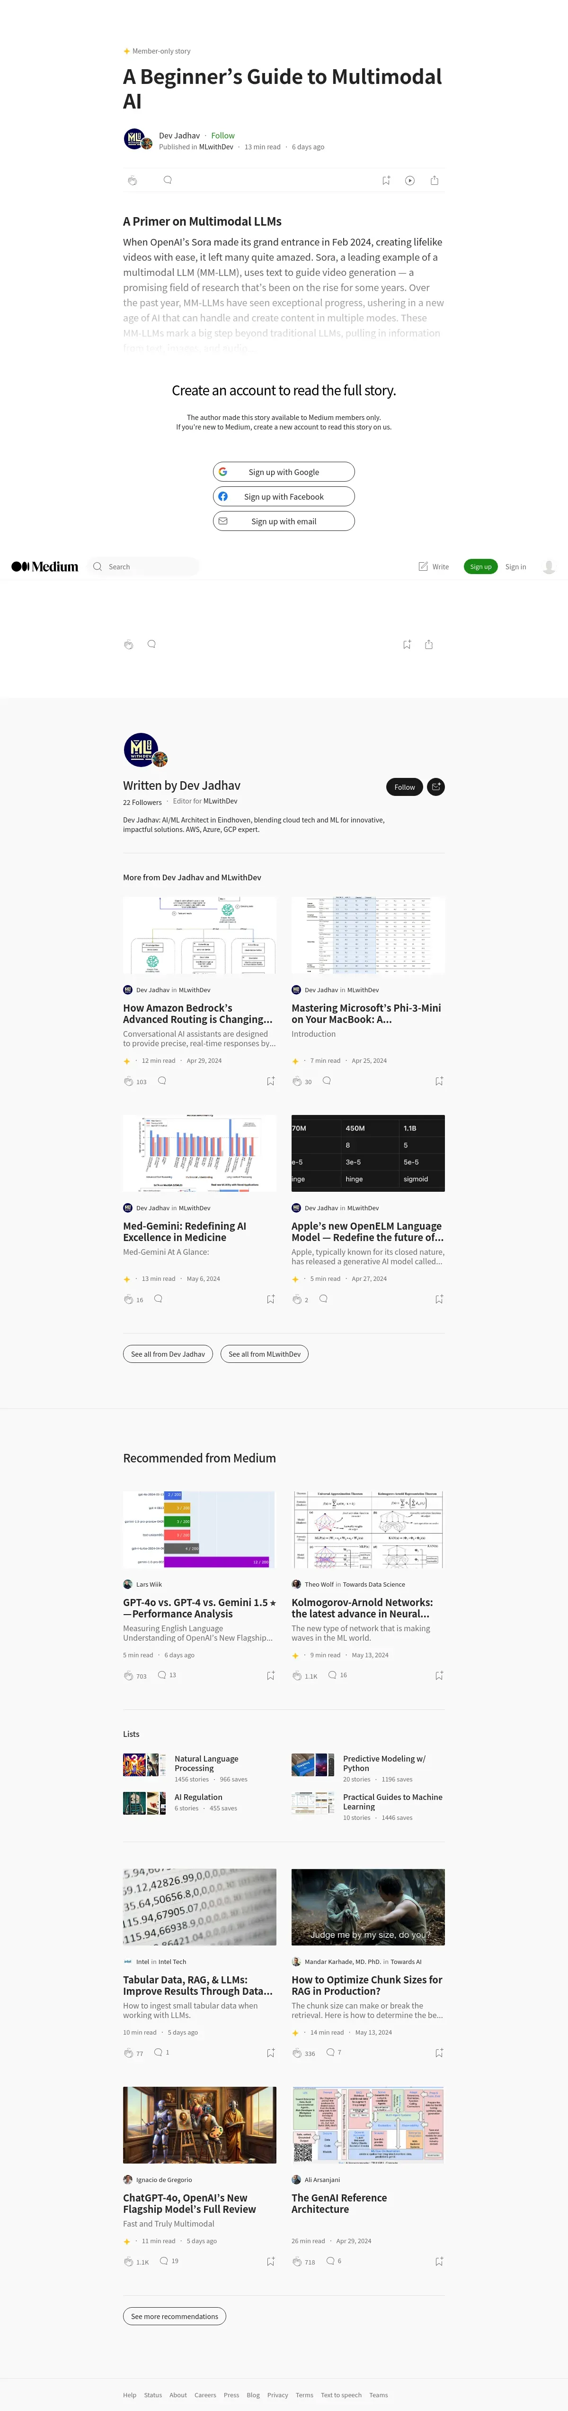Follow Dev Jadhav with black button
The width and height of the screenshot is (568, 2411).
[405, 787]
